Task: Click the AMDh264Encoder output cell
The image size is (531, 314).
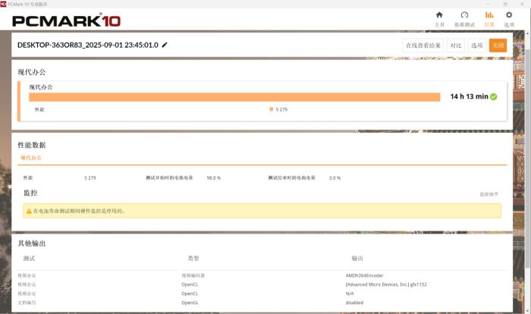Action: [364, 276]
